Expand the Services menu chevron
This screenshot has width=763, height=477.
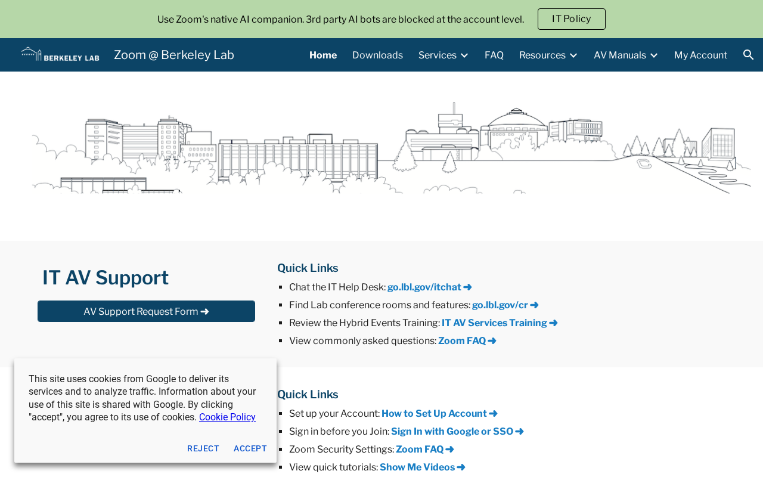(x=464, y=55)
